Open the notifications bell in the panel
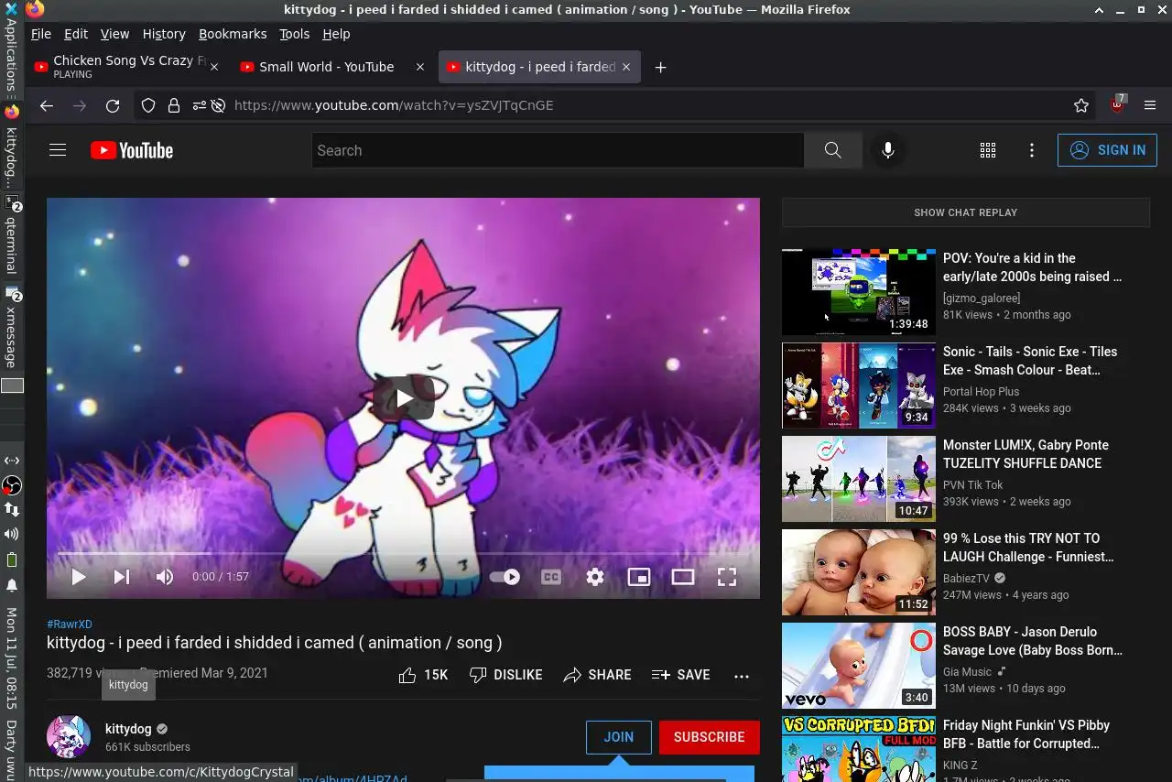 tap(12, 584)
